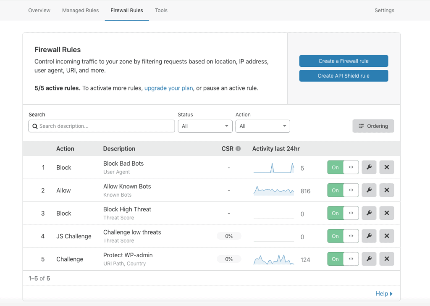430x306 pixels.
Task: Focus the Search description input field
Action: point(102,126)
